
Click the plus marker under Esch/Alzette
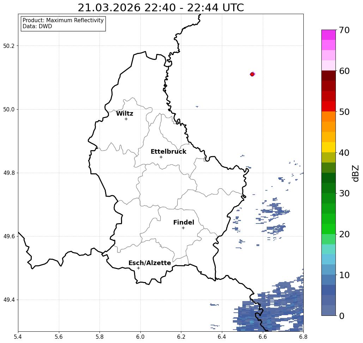click(138, 268)
